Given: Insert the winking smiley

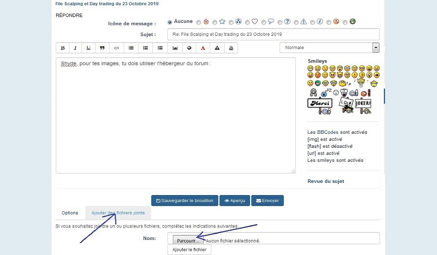Looking at the screenshot, I should pos(325,68).
